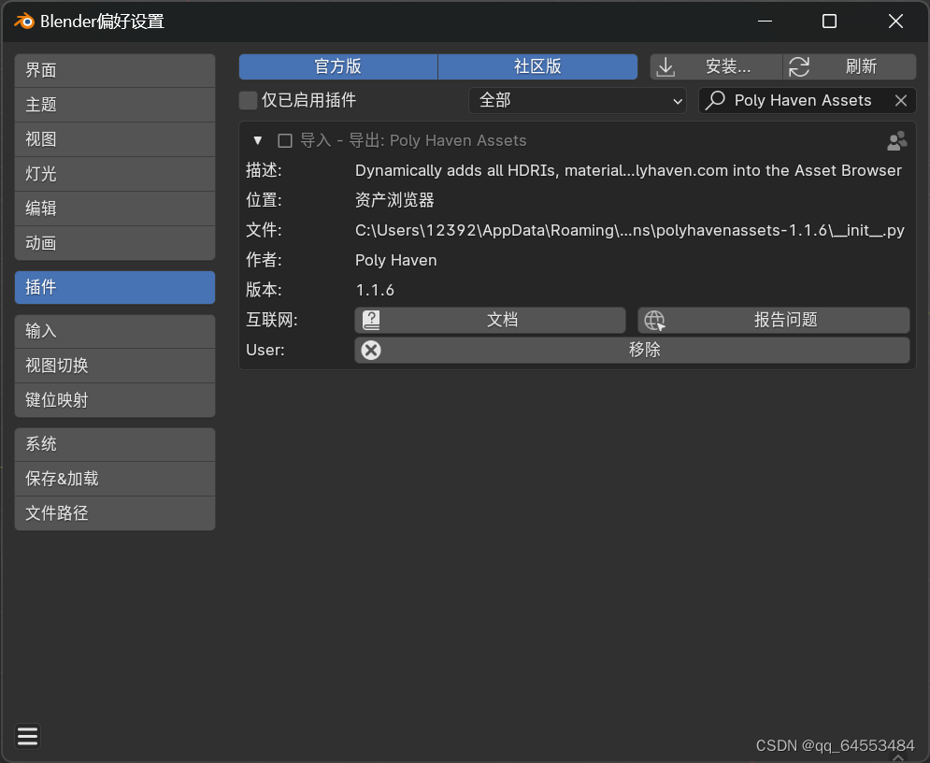Screen dimensions: 930x763
Task: Minimize the Blender preferences window
Action: tap(765, 22)
